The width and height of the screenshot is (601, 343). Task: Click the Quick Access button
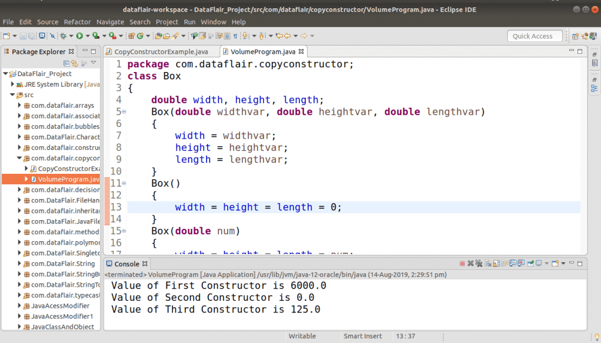point(534,36)
